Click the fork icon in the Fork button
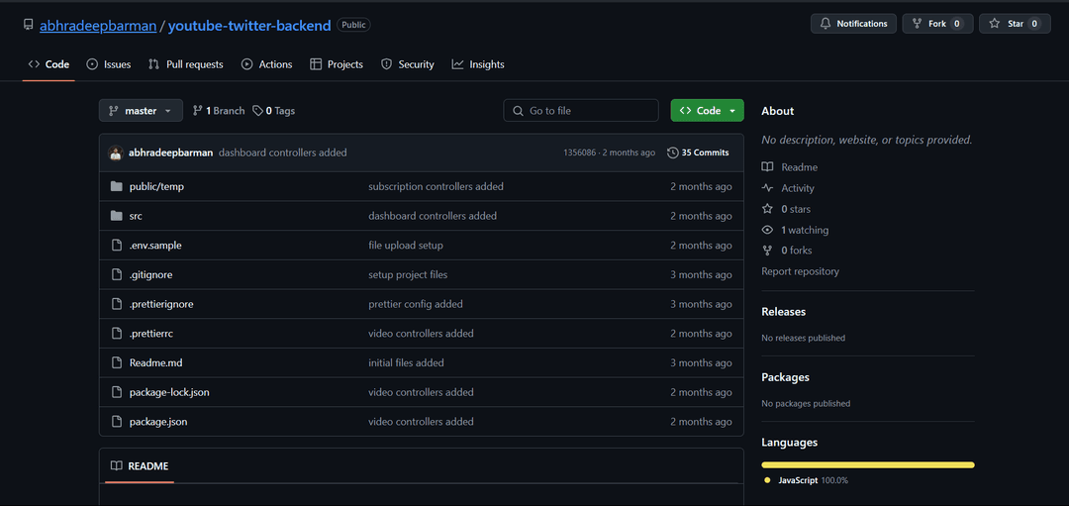Image resolution: width=1069 pixels, height=506 pixels. pos(917,24)
